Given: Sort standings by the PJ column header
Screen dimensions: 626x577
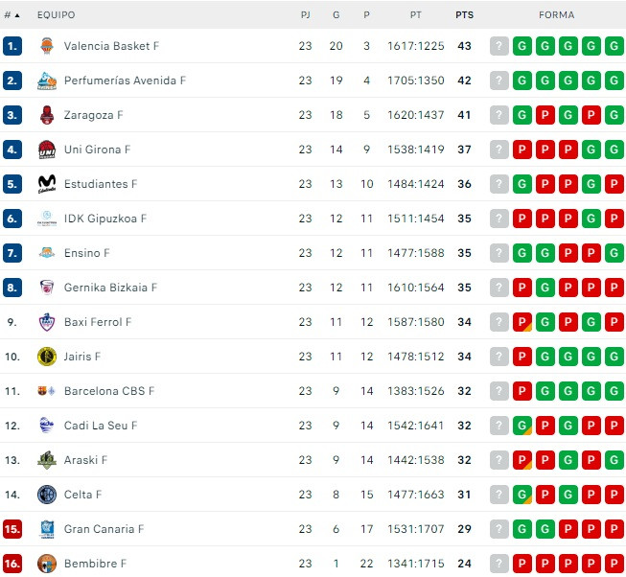Looking at the screenshot, I should 306,15.
